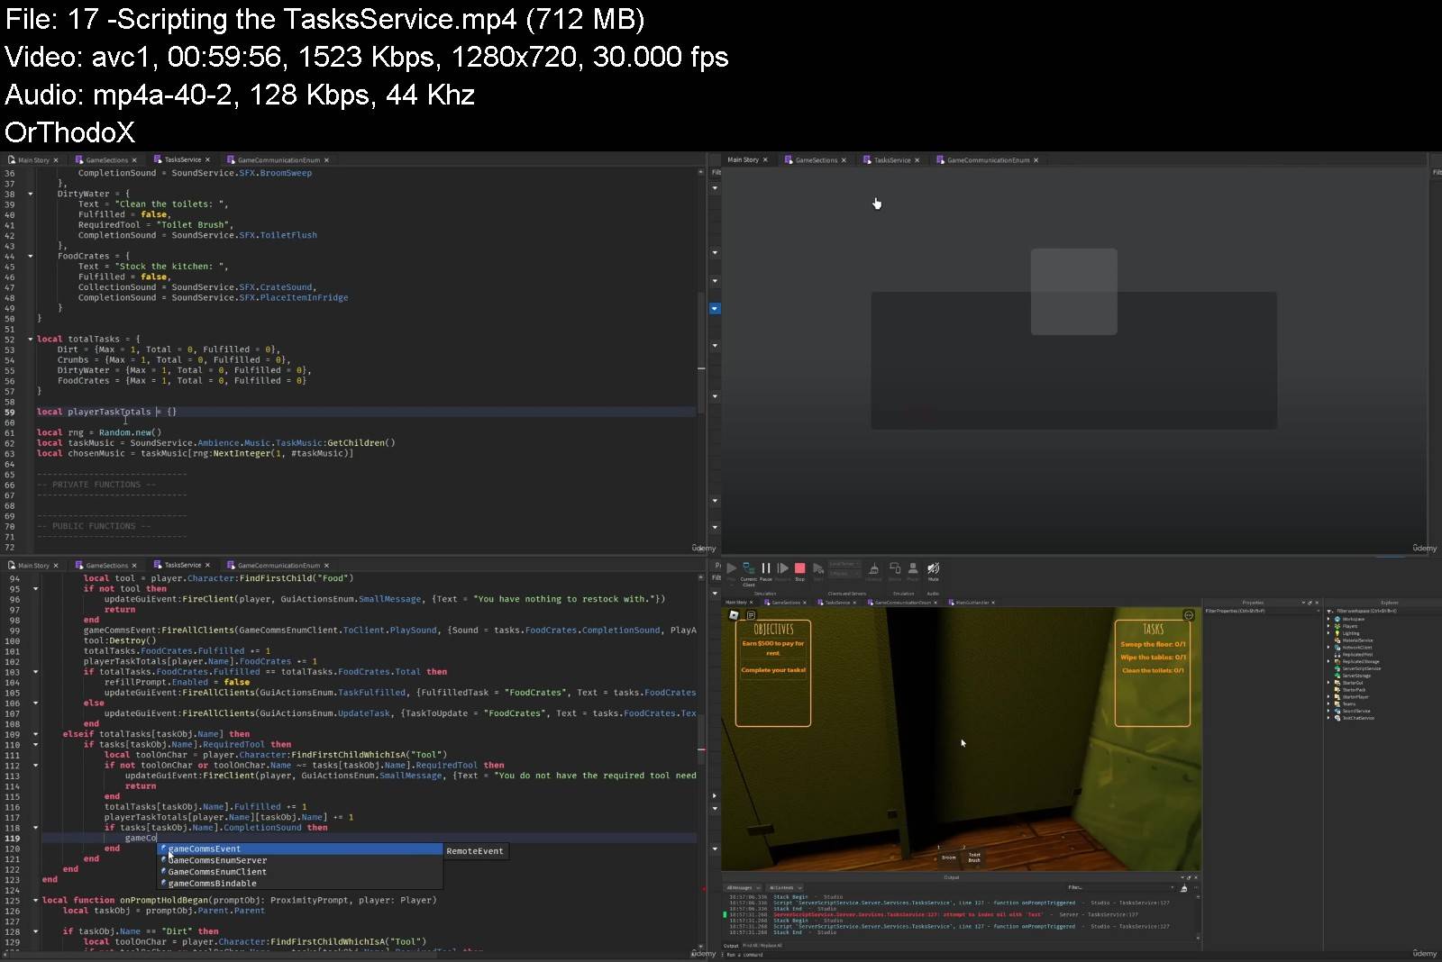Image resolution: width=1442 pixels, height=962 pixels.
Task: Click the Start server icon next to Stop
Action: coord(817,568)
